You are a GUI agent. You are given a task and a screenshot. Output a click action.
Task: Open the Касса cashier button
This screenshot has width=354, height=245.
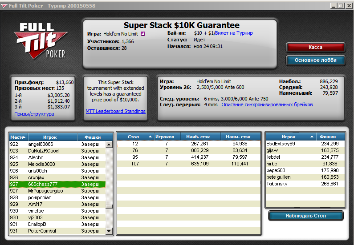315,47
